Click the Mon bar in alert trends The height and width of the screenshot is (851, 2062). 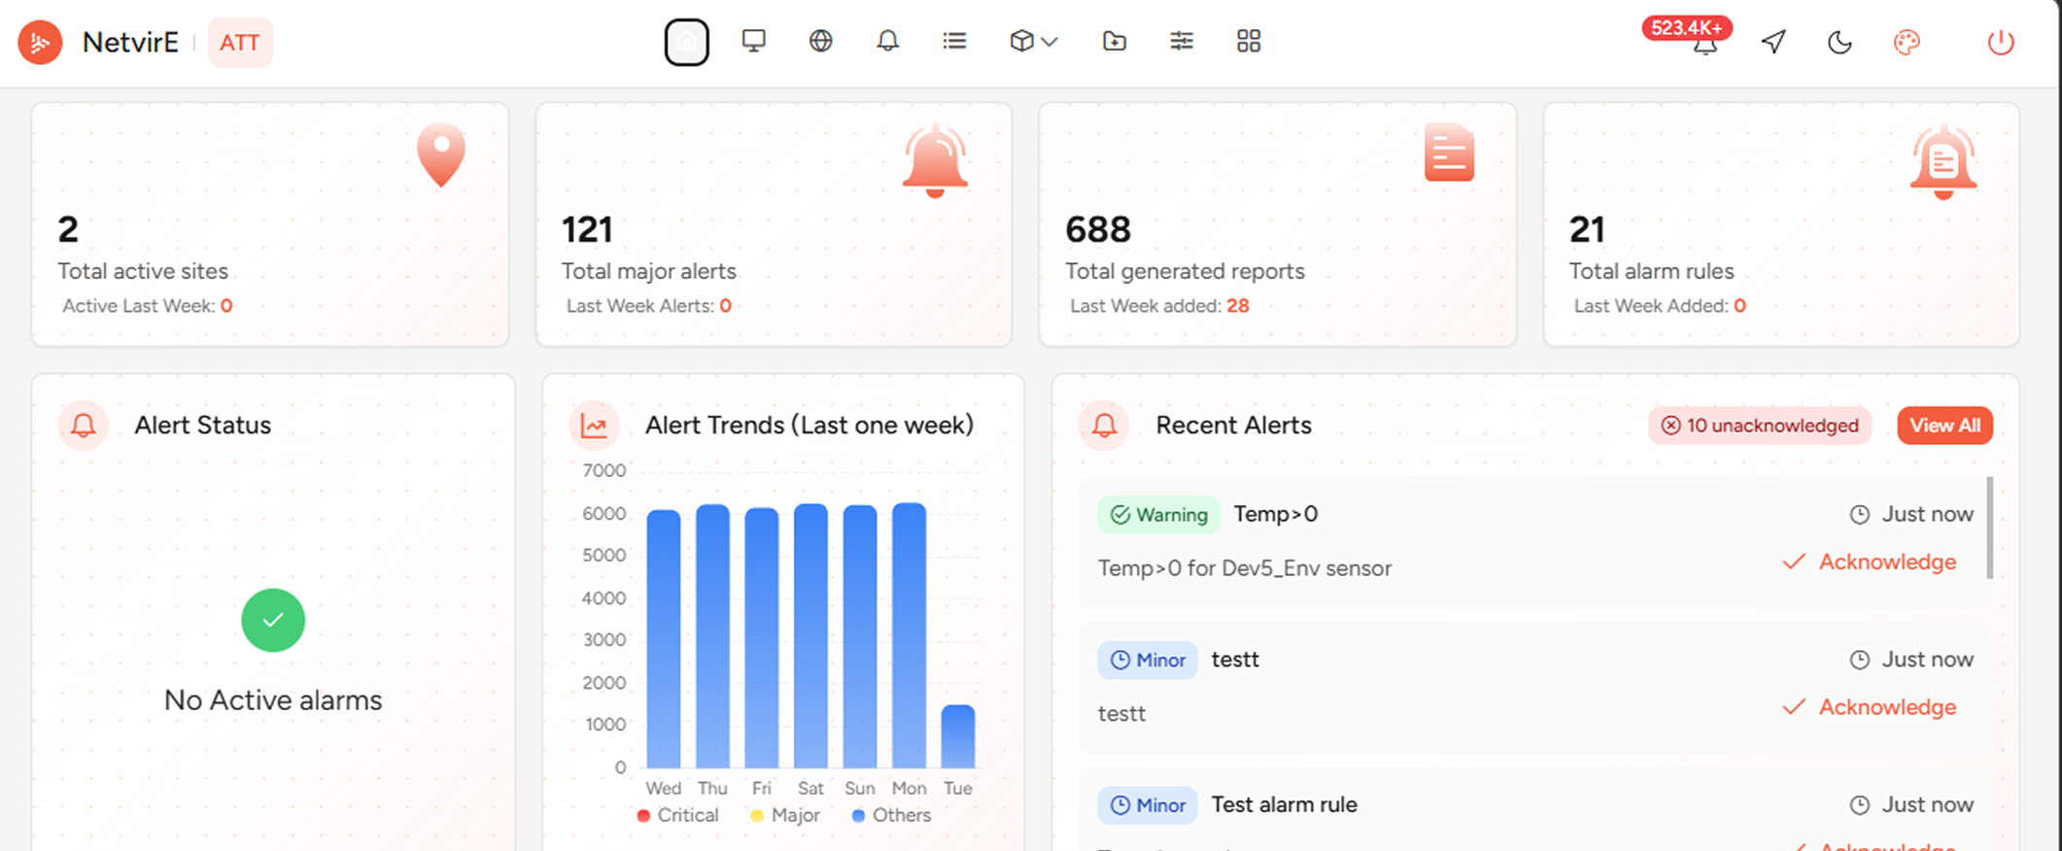tap(910, 635)
